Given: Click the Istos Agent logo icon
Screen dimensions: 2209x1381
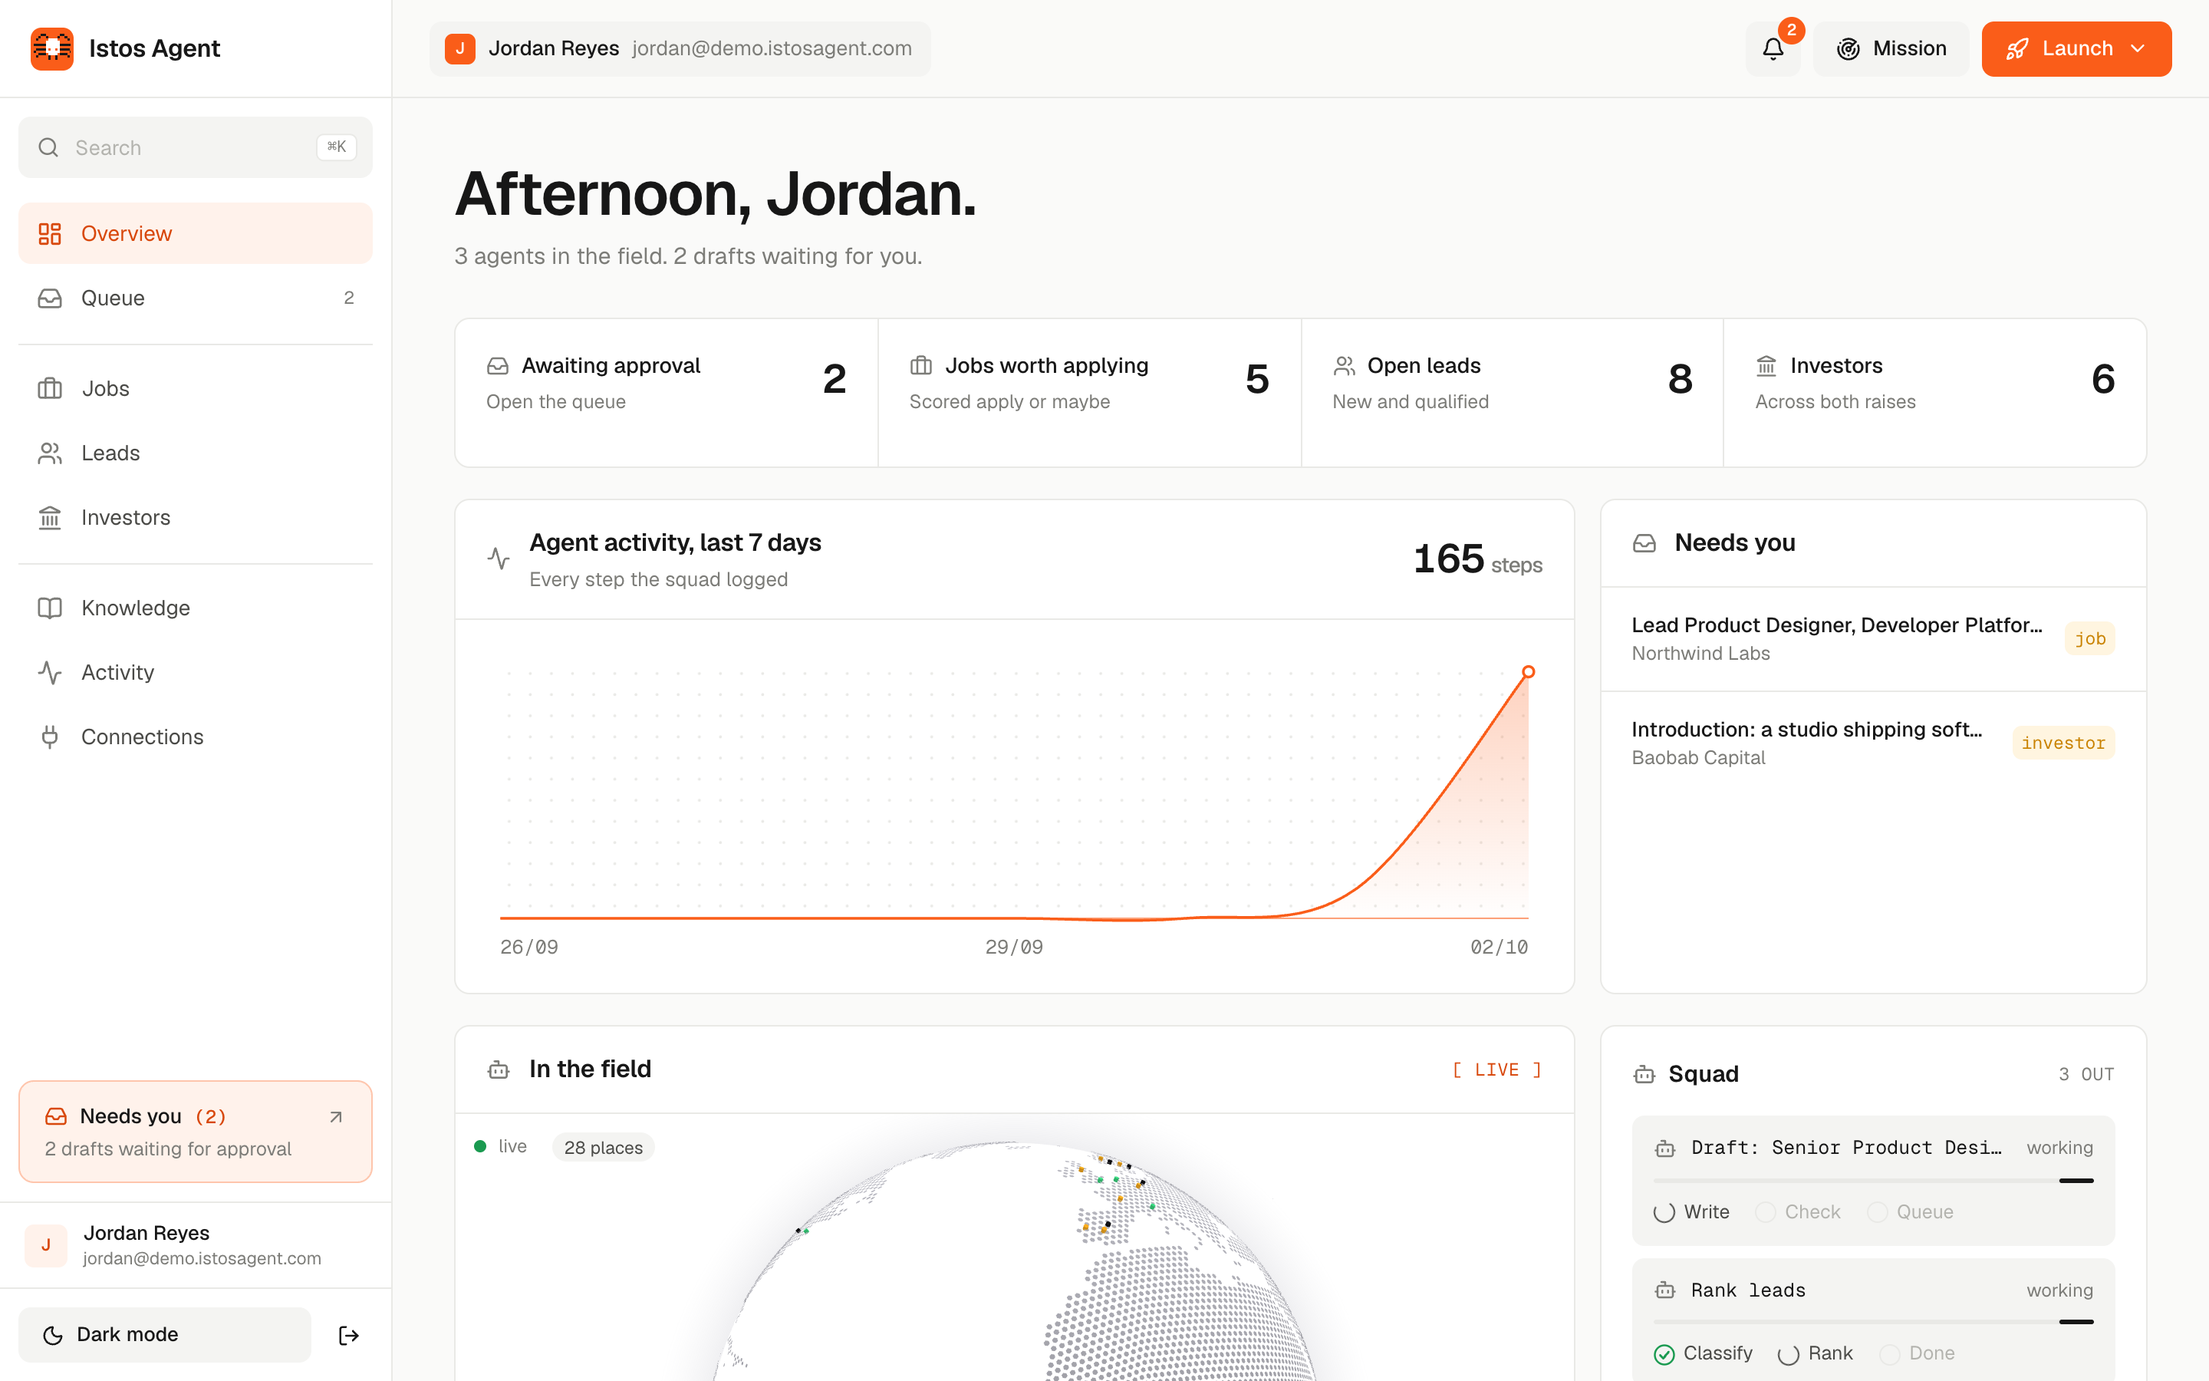Looking at the screenshot, I should pos(52,48).
